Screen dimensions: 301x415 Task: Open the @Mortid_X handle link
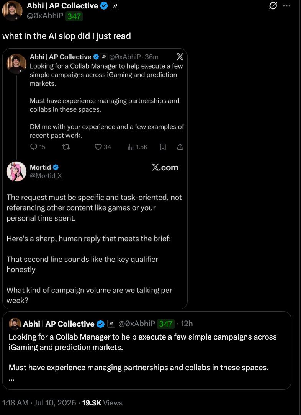46,176
